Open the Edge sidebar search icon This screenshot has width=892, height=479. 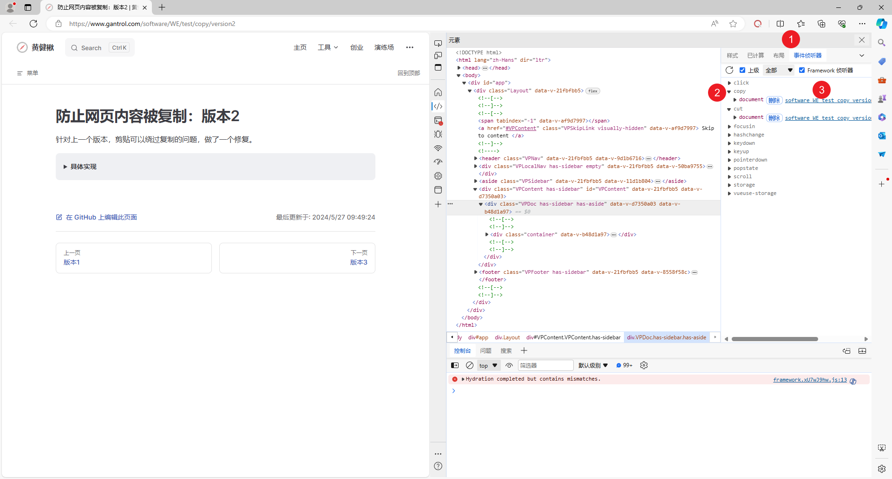click(881, 43)
